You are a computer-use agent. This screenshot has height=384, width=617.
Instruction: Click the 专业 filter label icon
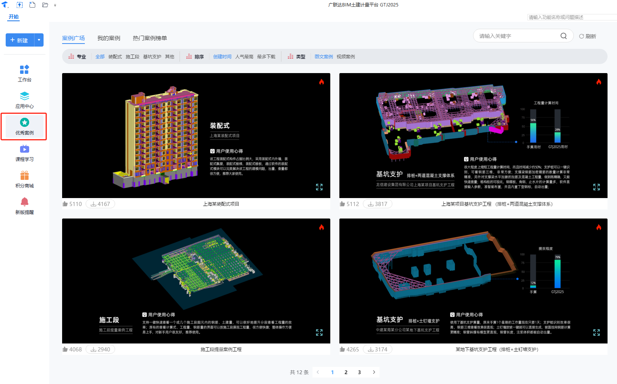[71, 56]
